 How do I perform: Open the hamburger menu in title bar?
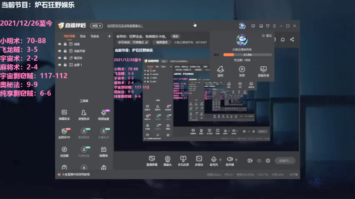pyautogui.click(x=274, y=26)
